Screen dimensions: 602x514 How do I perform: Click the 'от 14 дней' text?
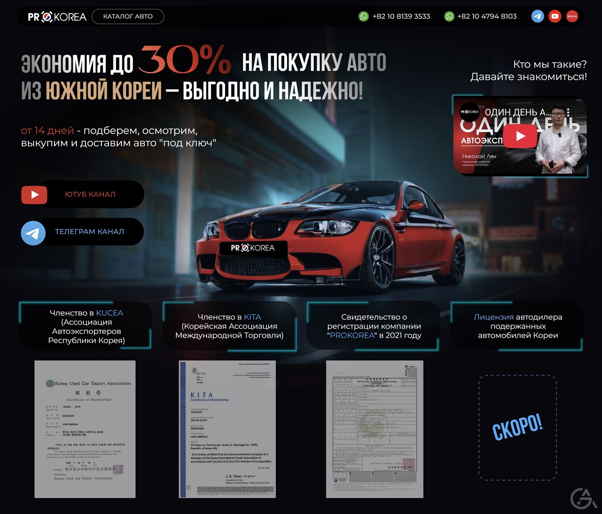coord(47,131)
